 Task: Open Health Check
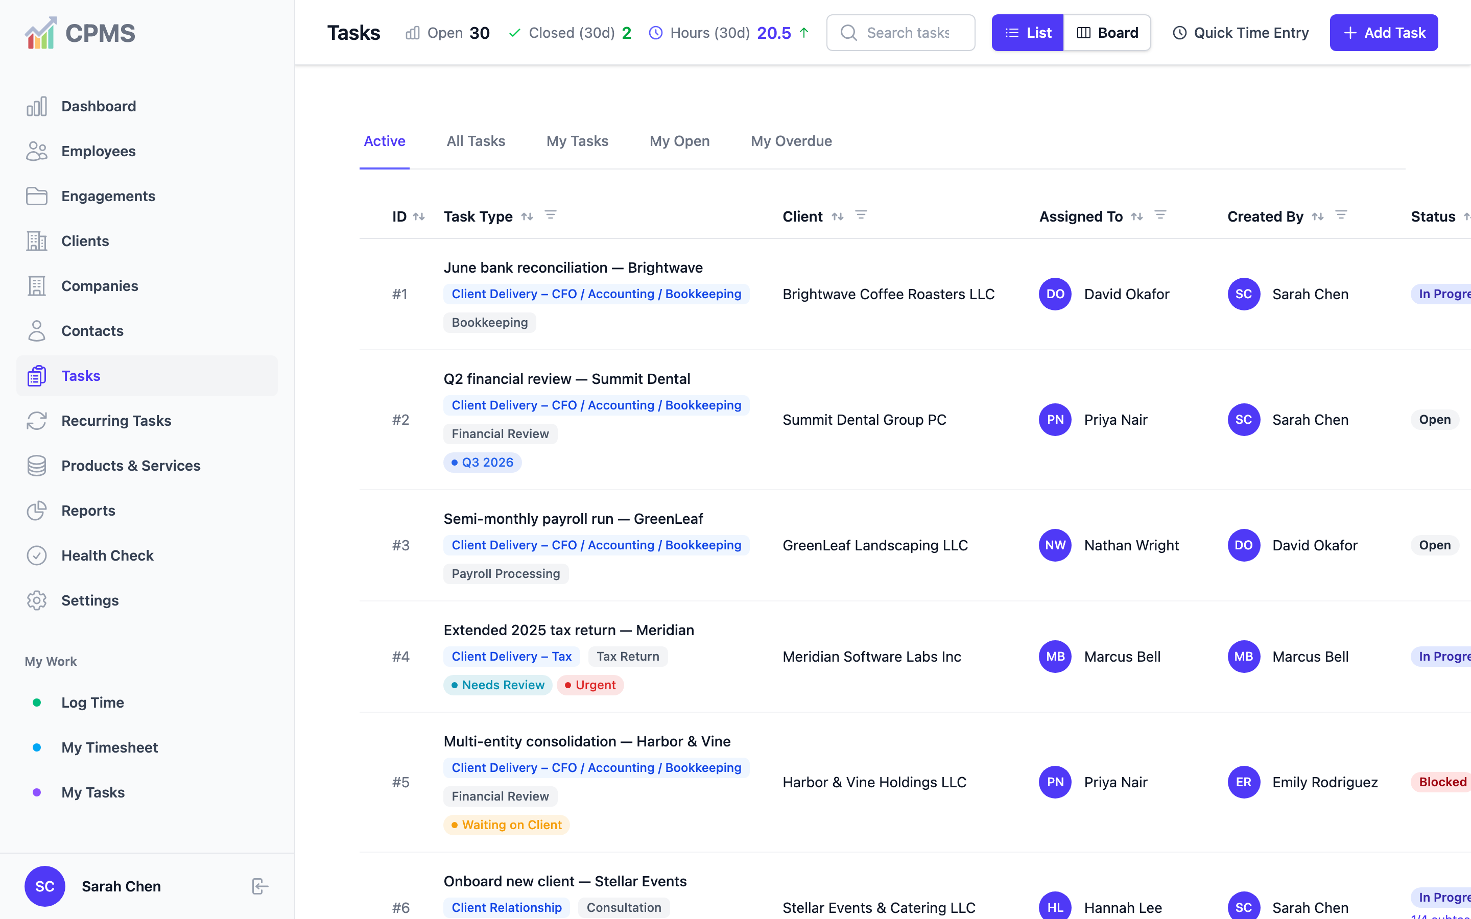pos(147,556)
